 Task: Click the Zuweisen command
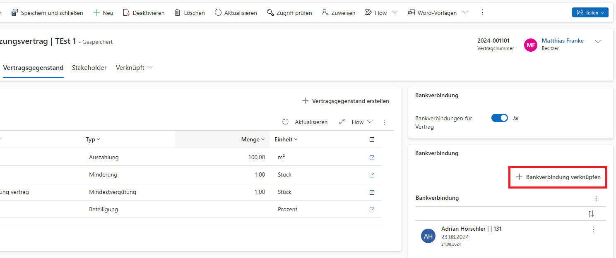click(x=338, y=13)
